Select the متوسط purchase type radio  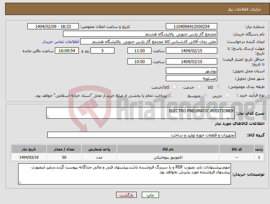[x=205, y=95]
